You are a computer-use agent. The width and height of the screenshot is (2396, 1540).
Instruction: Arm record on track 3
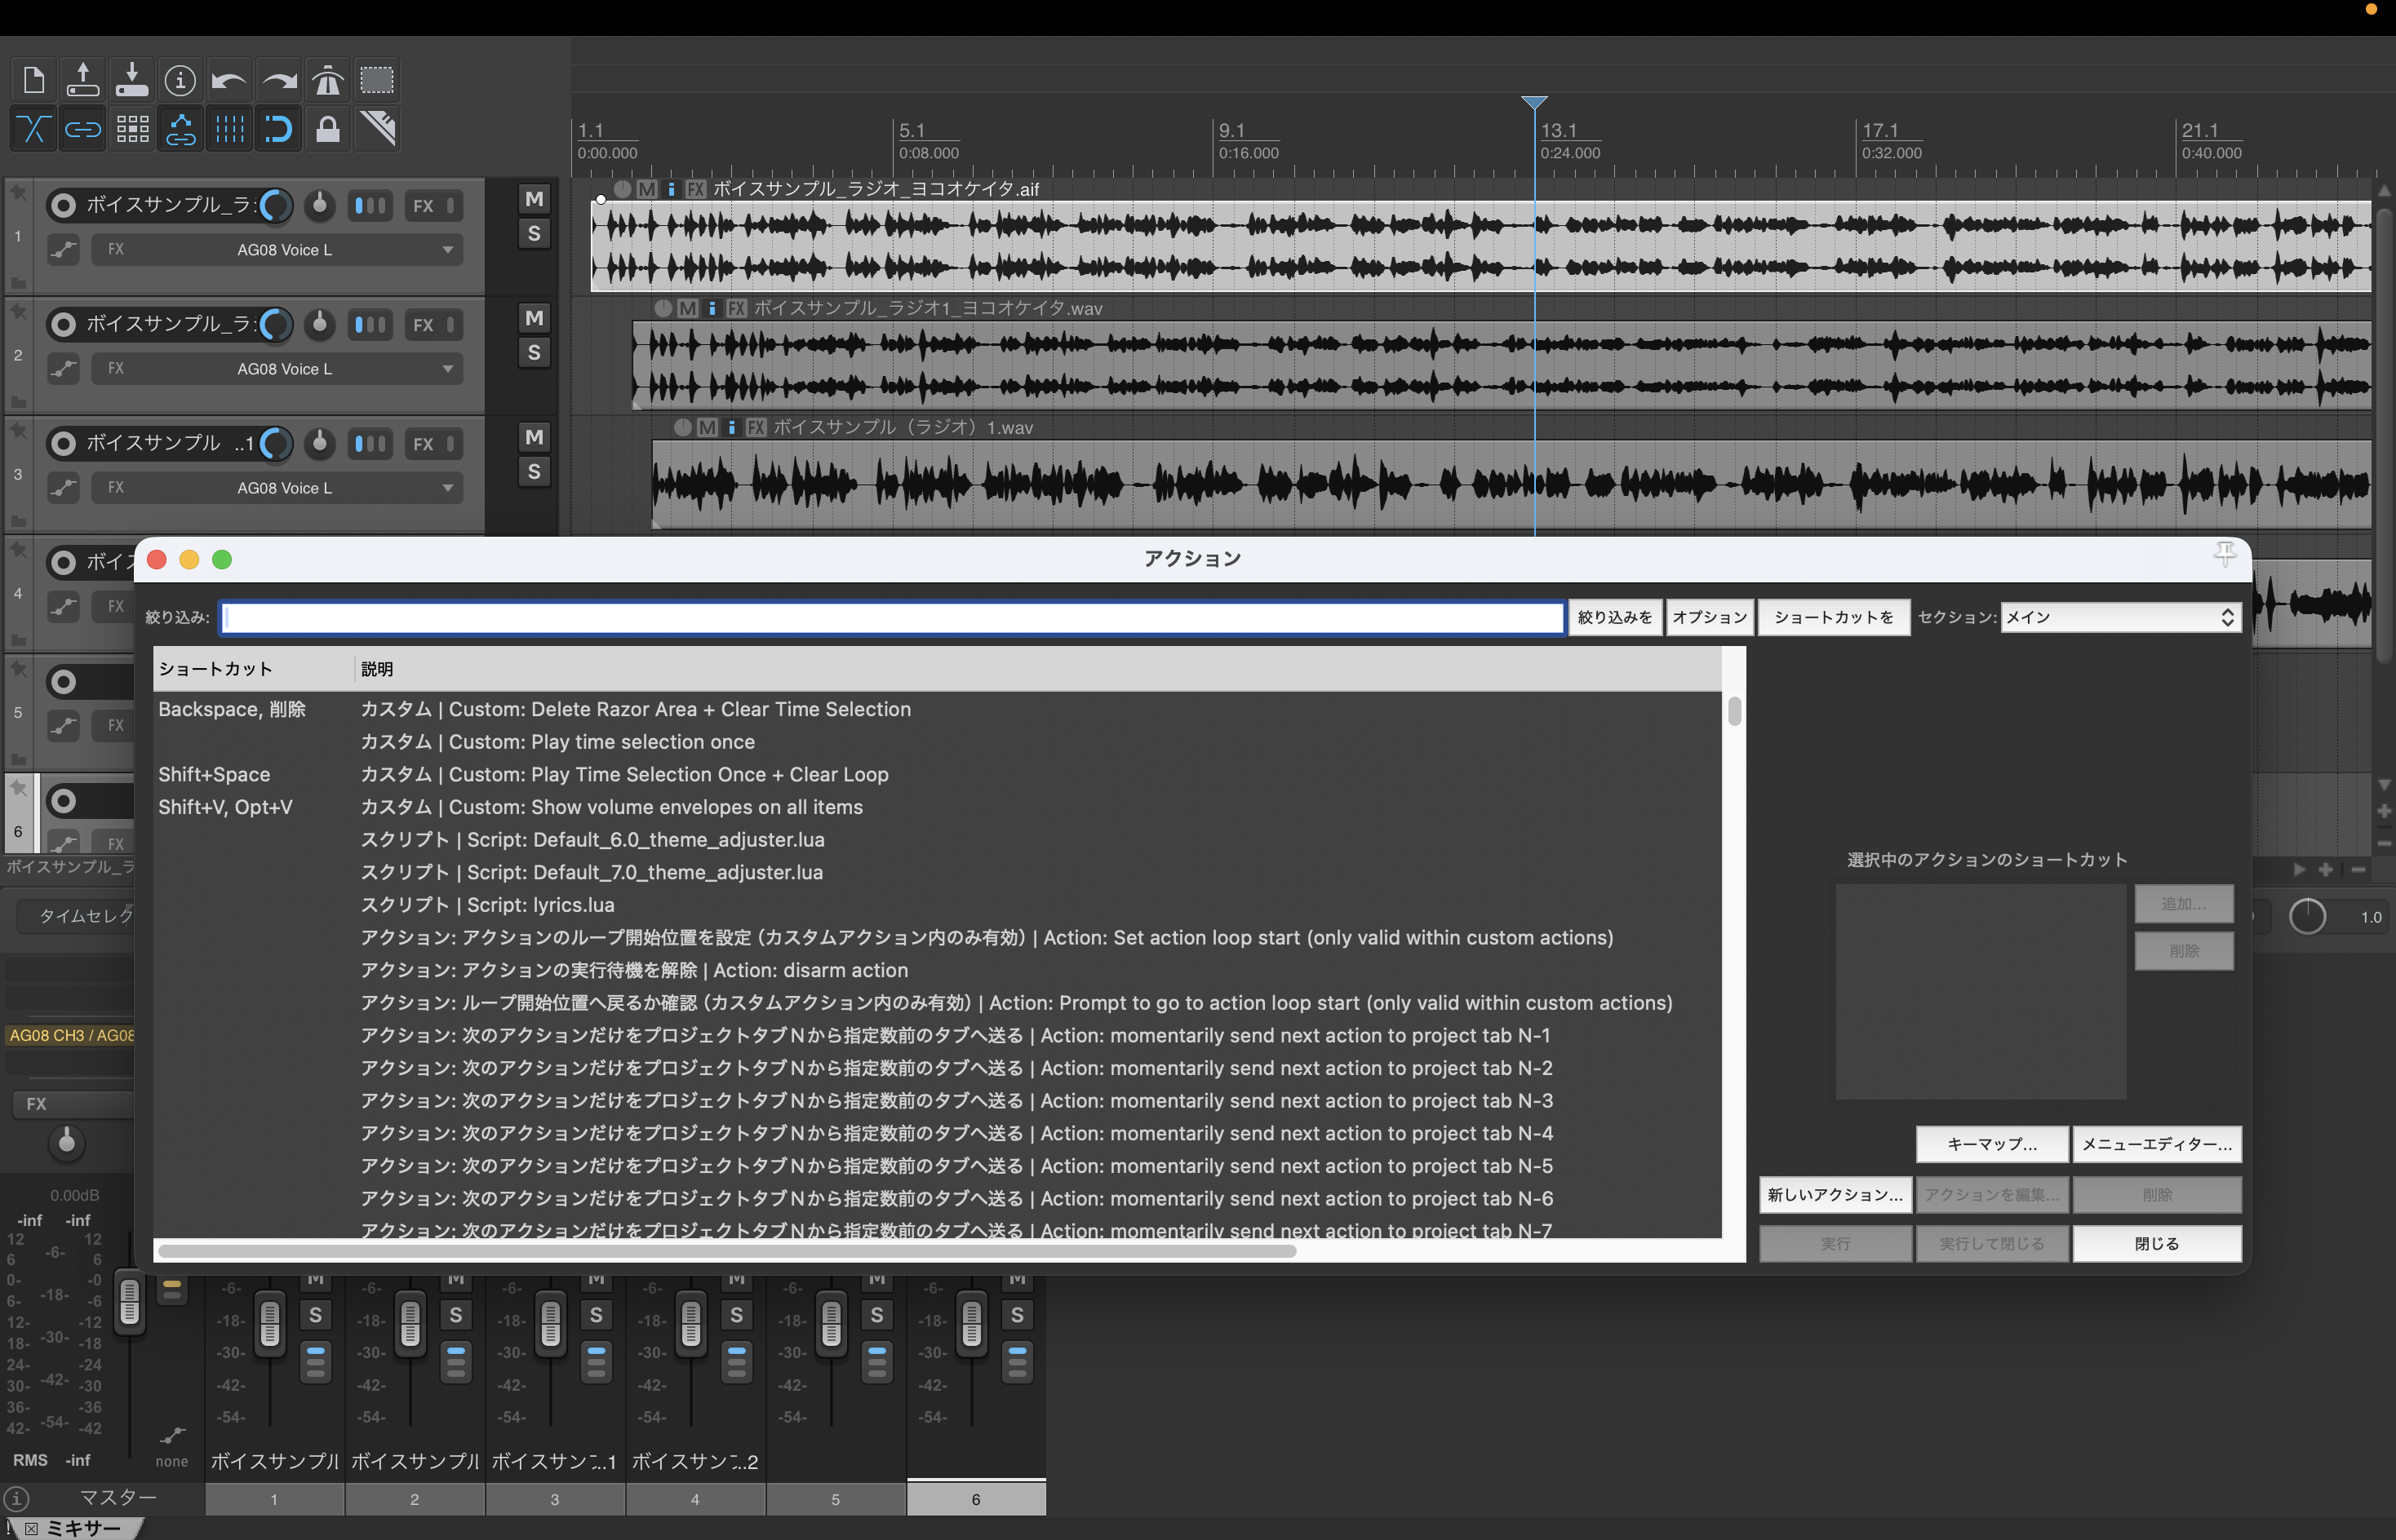click(x=63, y=443)
